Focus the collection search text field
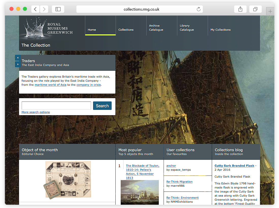The width and height of the screenshot is (279, 208). coord(56,106)
